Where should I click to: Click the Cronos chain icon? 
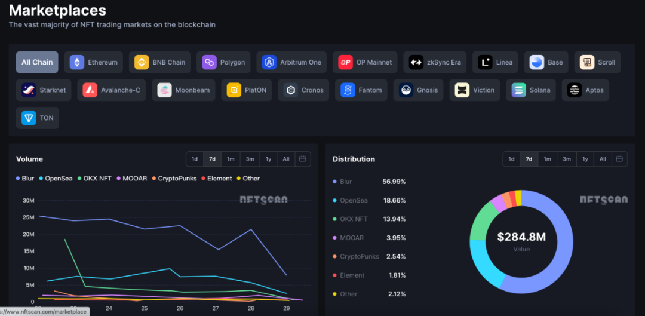pyautogui.click(x=290, y=90)
